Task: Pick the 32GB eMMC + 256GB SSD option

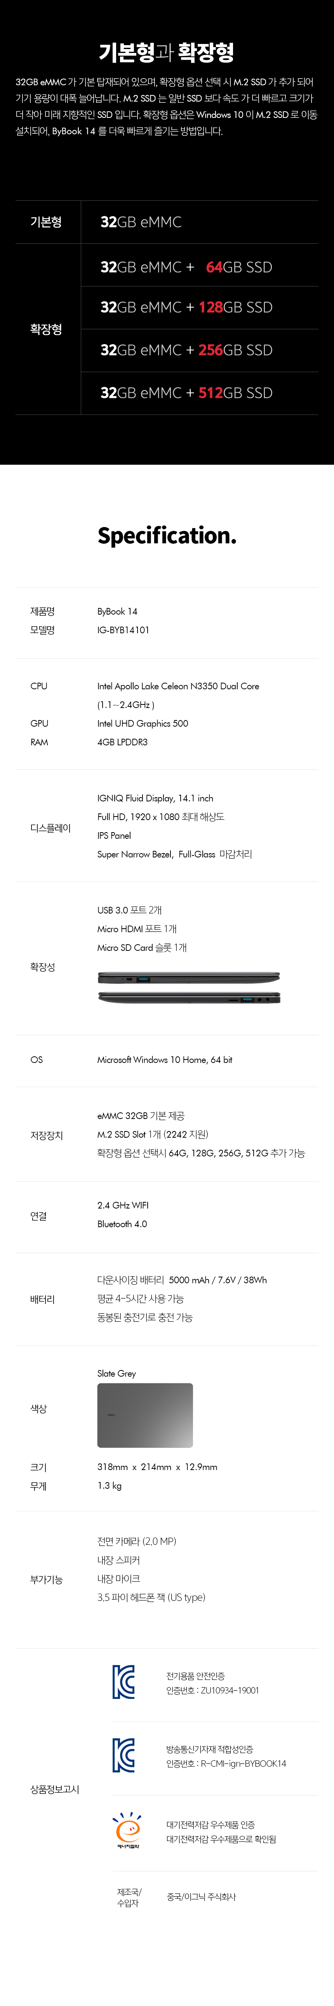Action: 186,350
